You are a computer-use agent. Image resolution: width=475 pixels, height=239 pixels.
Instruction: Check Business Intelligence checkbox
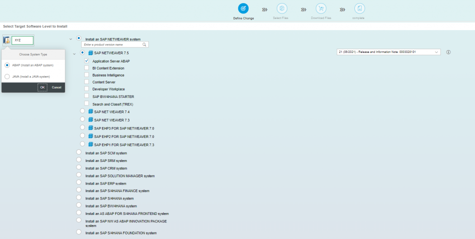pyautogui.click(x=87, y=75)
